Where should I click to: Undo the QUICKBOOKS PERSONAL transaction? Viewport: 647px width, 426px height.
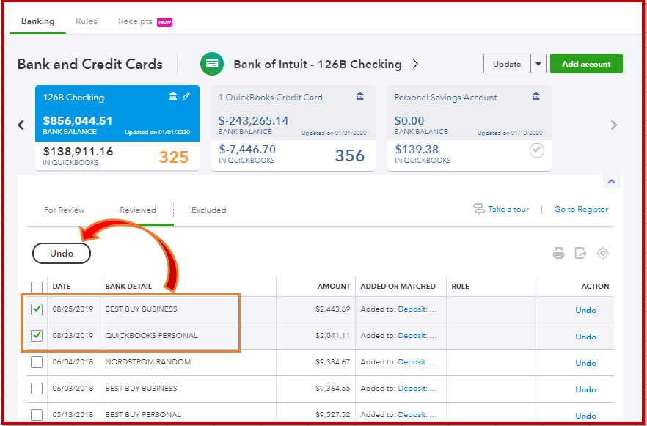586,337
